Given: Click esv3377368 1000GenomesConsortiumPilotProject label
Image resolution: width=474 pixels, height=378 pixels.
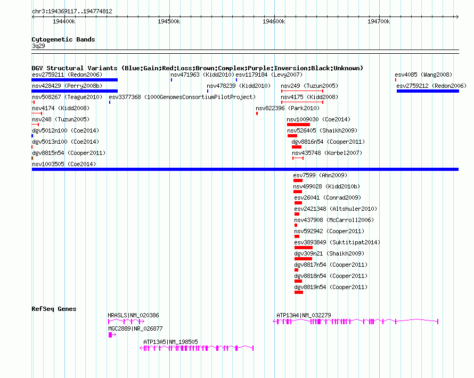Looking at the screenshot, I should pos(182,97).
